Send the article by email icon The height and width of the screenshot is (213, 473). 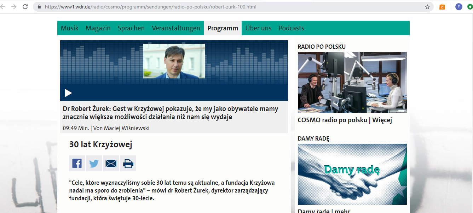point(111,163)
